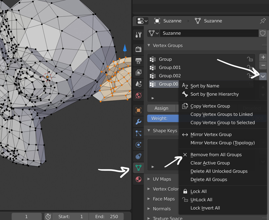Choose Clear Active Group

(223, 163)
